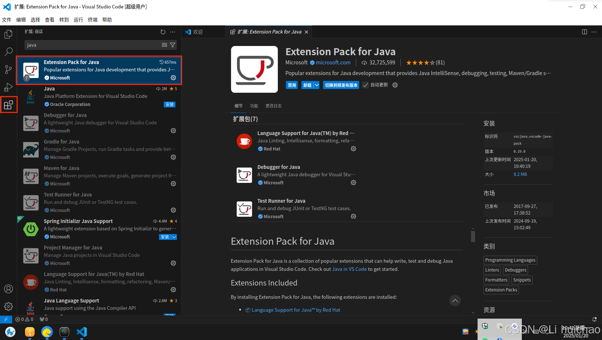
Task: Open the Source Control view
Action: click(8, 69)
